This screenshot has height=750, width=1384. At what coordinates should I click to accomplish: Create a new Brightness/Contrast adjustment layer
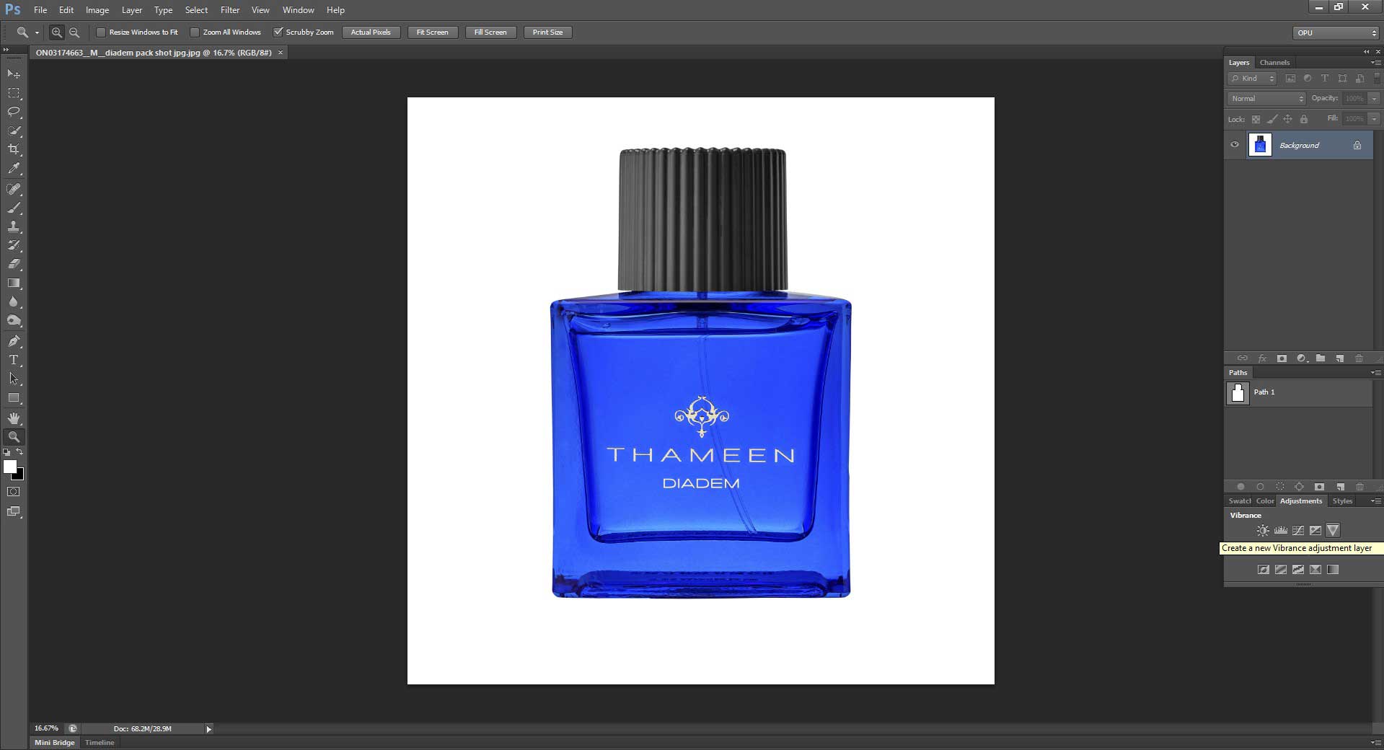(x=1263, y=530)
